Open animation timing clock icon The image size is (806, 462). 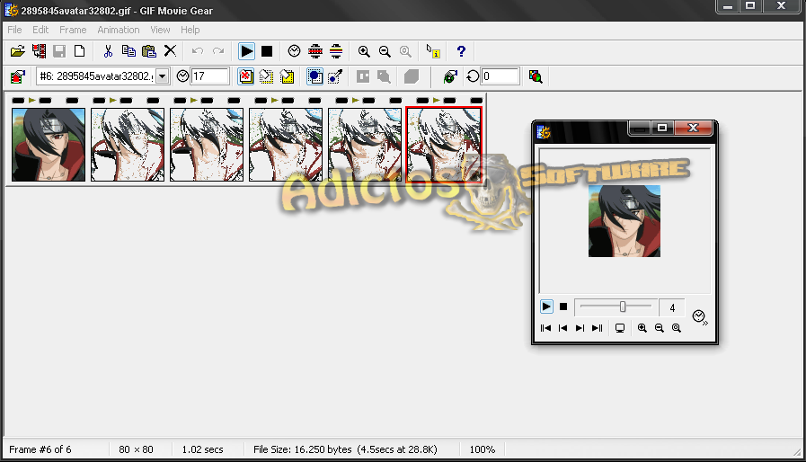click(x=294, y=51)
